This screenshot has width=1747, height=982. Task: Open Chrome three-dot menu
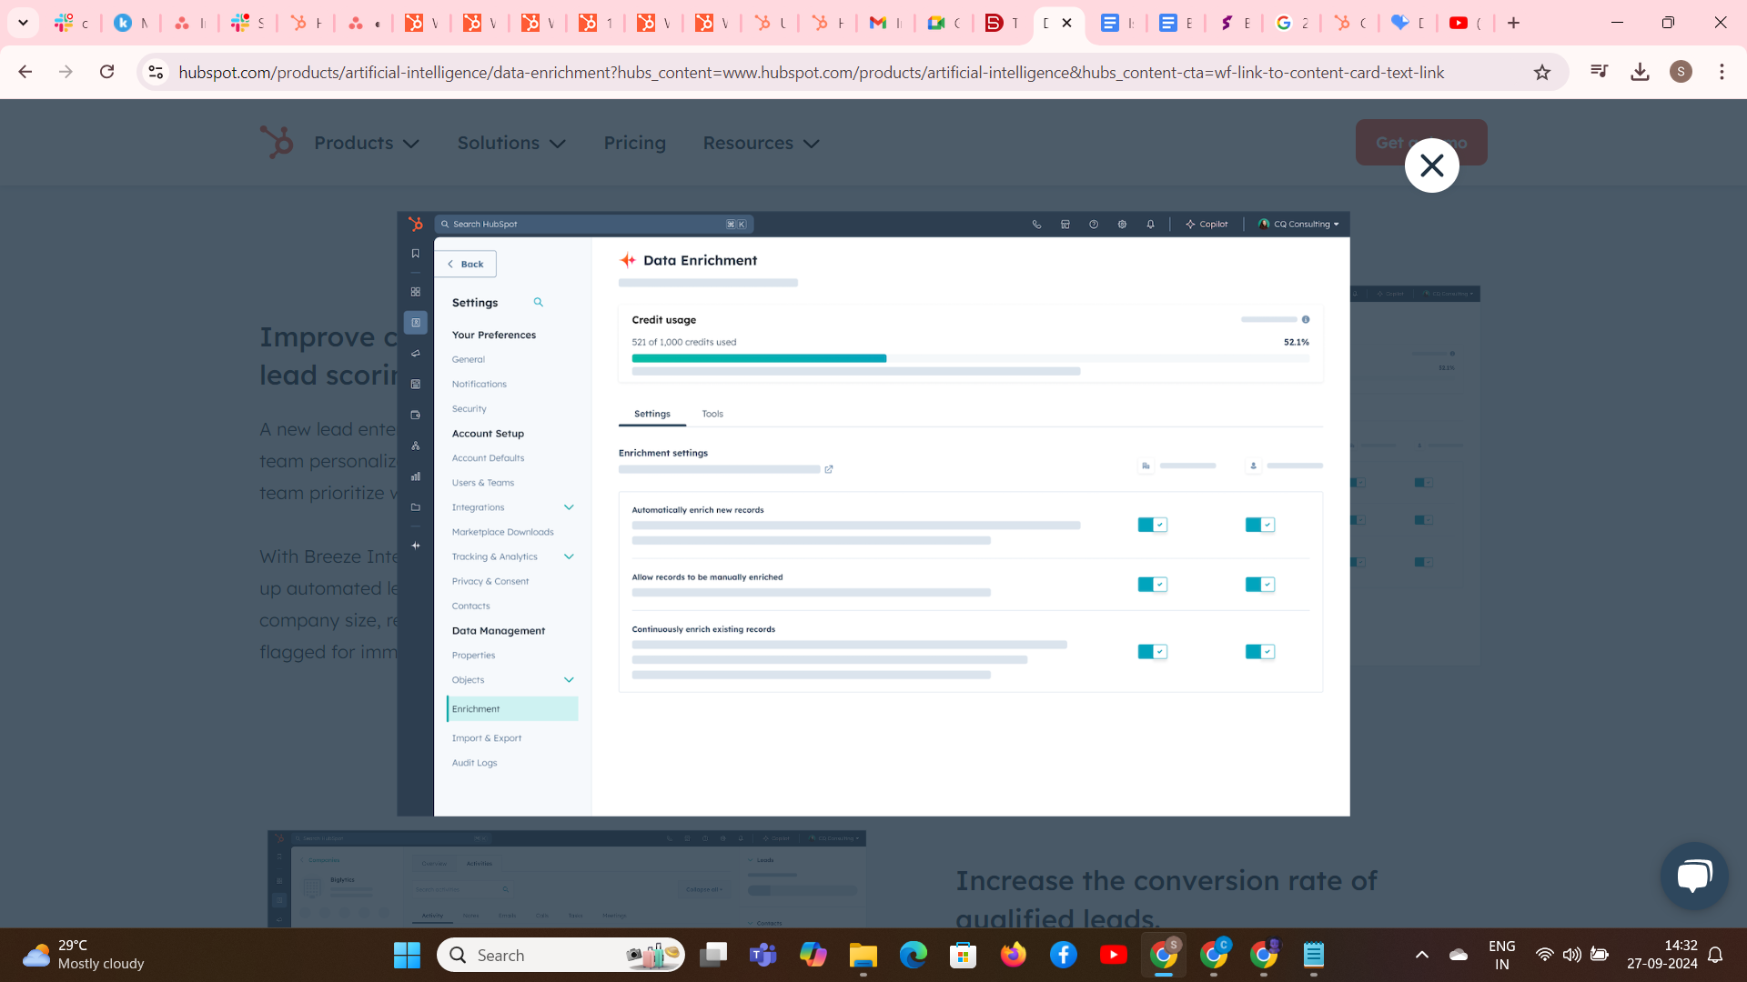tap(1722, 72)
